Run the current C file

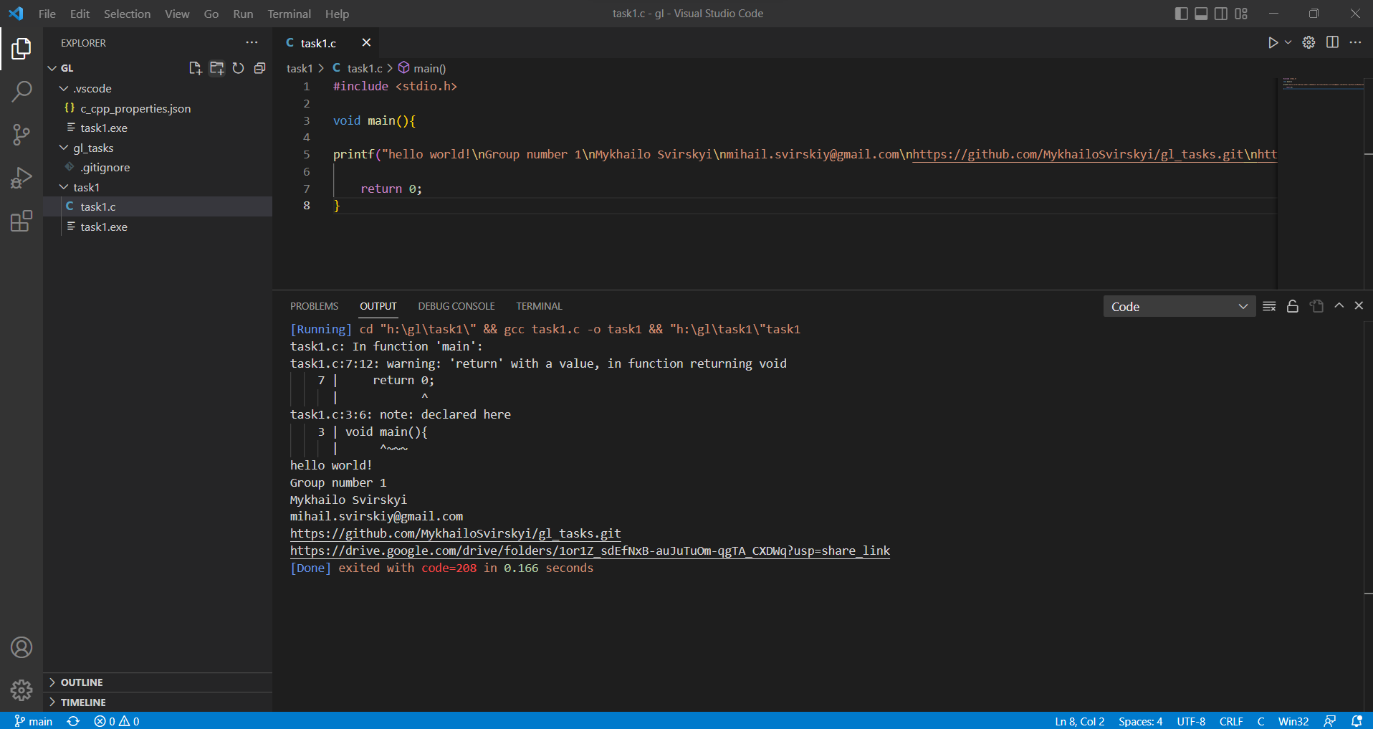point(1274,42)
